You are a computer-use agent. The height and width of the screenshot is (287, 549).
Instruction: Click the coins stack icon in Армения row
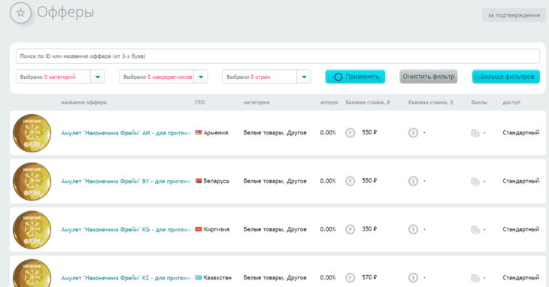click(475, 133)
